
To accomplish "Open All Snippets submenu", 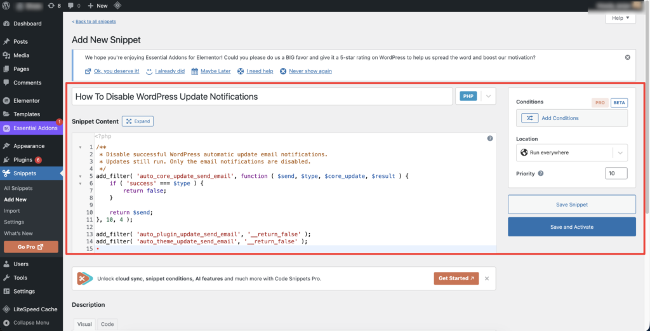I will [18, 188].
